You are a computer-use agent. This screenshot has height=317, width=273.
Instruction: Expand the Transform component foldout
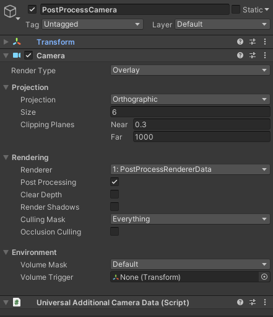[6, 42]
